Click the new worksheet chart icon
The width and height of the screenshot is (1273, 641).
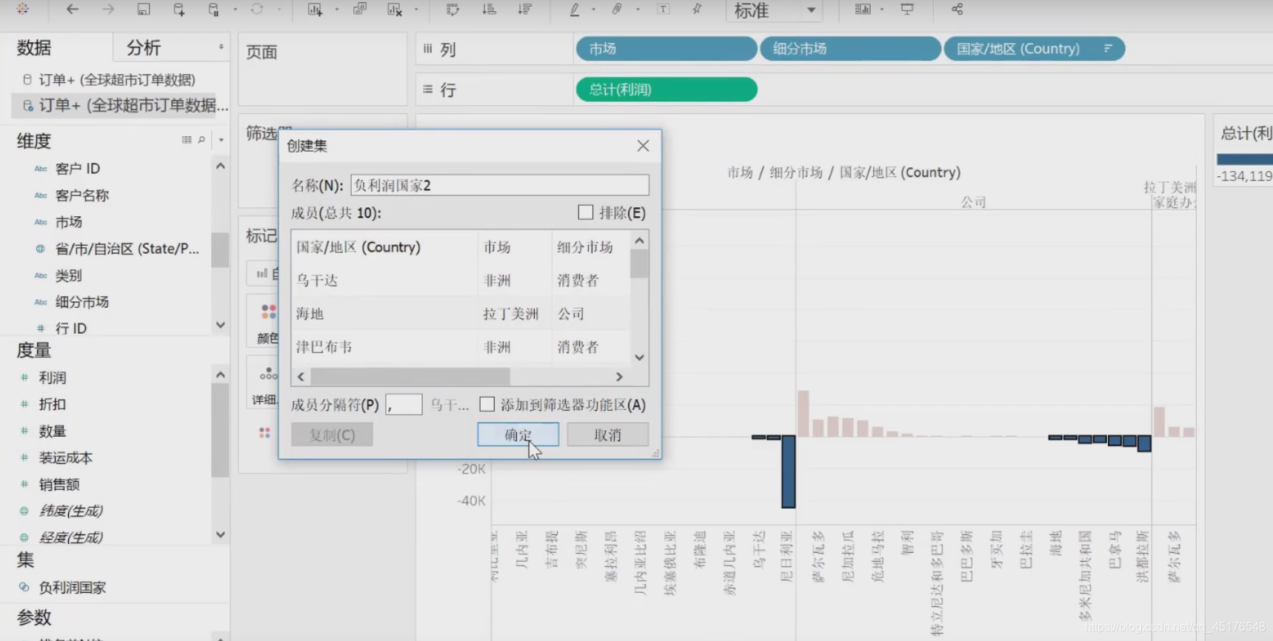315,10
